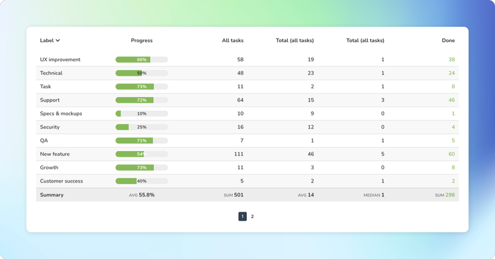Select the Support label

click(49, 100)
